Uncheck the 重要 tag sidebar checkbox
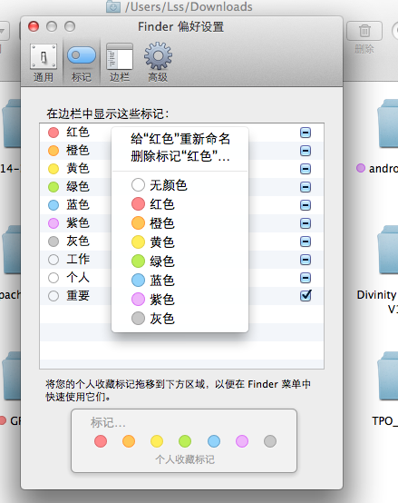 306,295
